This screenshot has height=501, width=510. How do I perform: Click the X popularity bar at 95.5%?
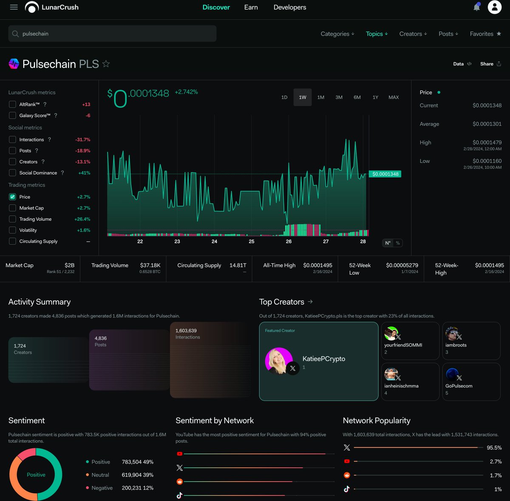[418, 448]
